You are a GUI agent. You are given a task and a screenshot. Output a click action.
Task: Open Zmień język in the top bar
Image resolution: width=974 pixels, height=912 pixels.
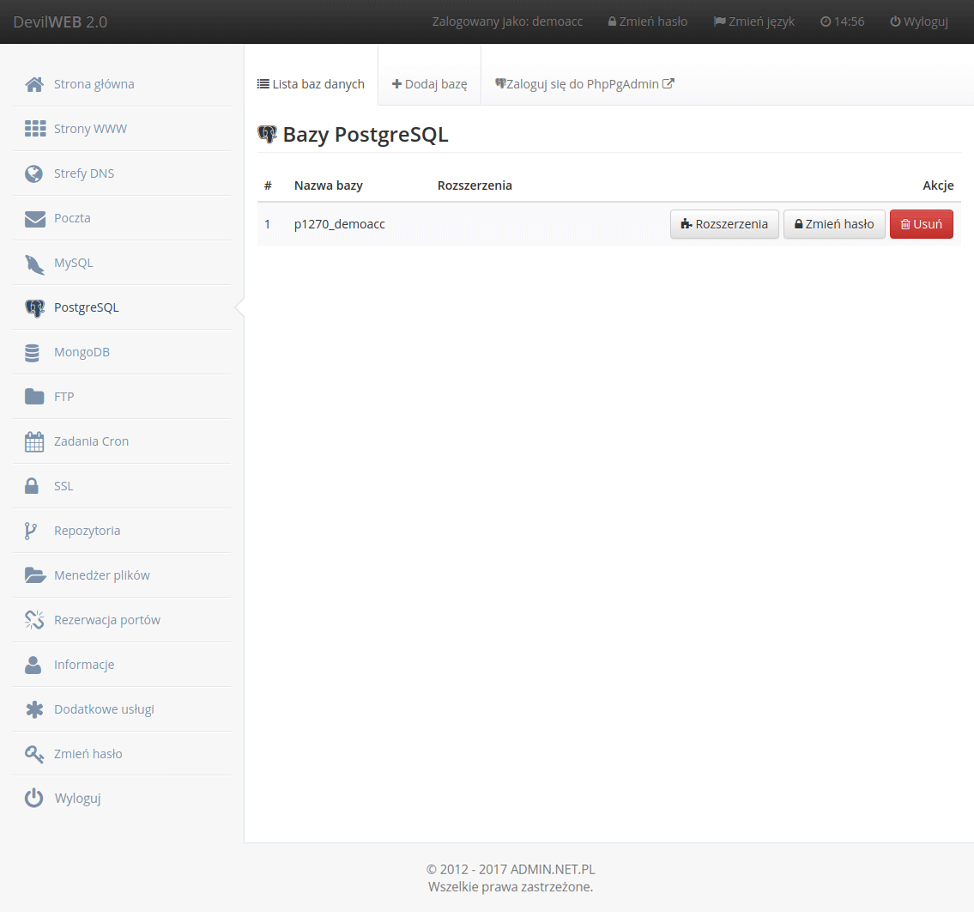tap(753, 21)
